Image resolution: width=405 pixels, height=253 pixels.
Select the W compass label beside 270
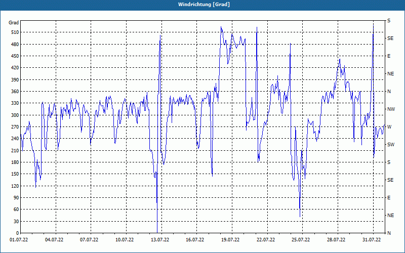pyautogui.click(x=389, y=127)
